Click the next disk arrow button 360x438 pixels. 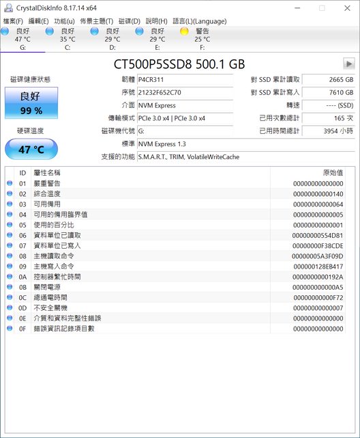[349, 64]
